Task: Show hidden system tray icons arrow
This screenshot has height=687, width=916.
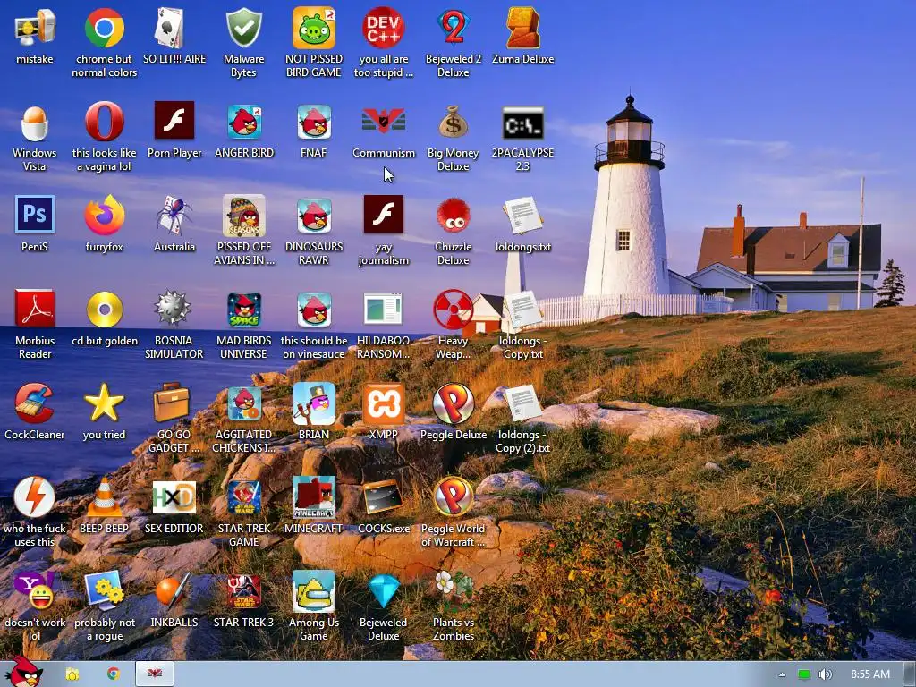Action: pos(782,674)
